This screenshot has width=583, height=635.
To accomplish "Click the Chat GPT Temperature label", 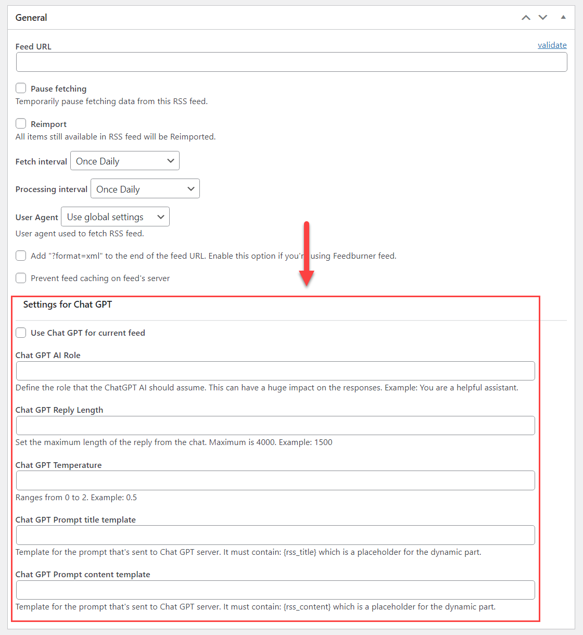I will [x=59, y=465].
